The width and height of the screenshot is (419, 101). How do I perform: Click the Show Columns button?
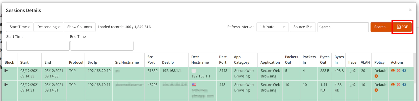pyautogui.click(x=80, y=27)
